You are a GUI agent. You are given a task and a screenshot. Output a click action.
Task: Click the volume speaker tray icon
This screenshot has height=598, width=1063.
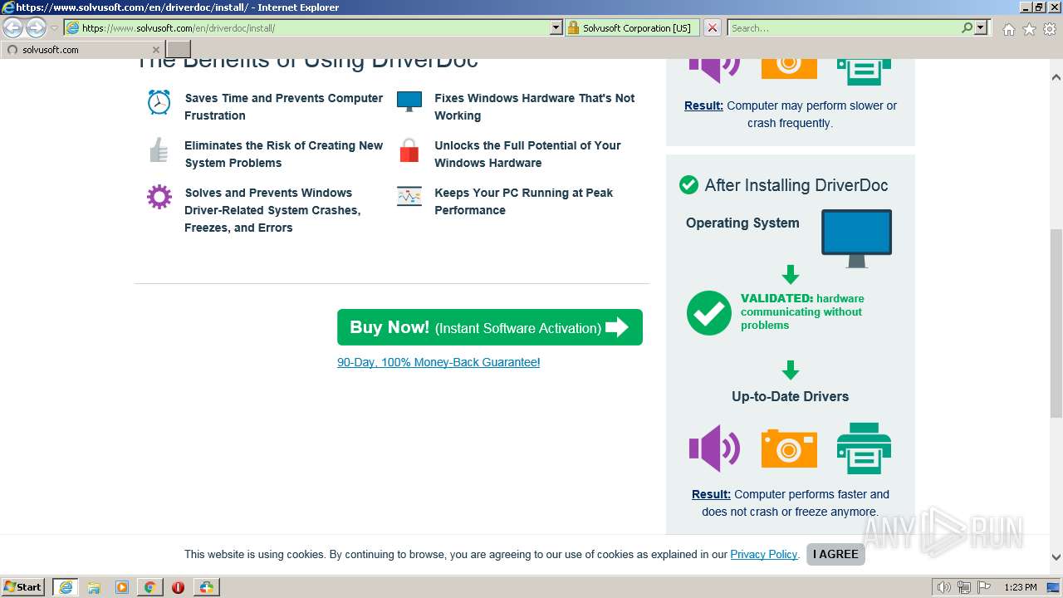(943, 587)
